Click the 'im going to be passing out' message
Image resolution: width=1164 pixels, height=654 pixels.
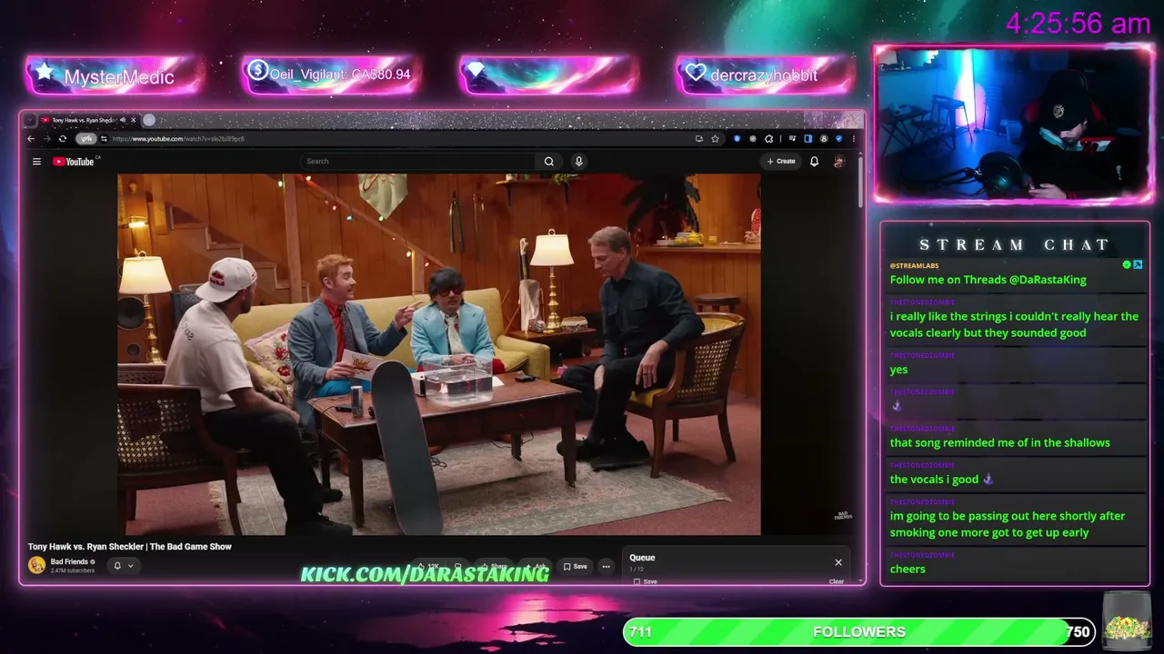pos(1008,524)
